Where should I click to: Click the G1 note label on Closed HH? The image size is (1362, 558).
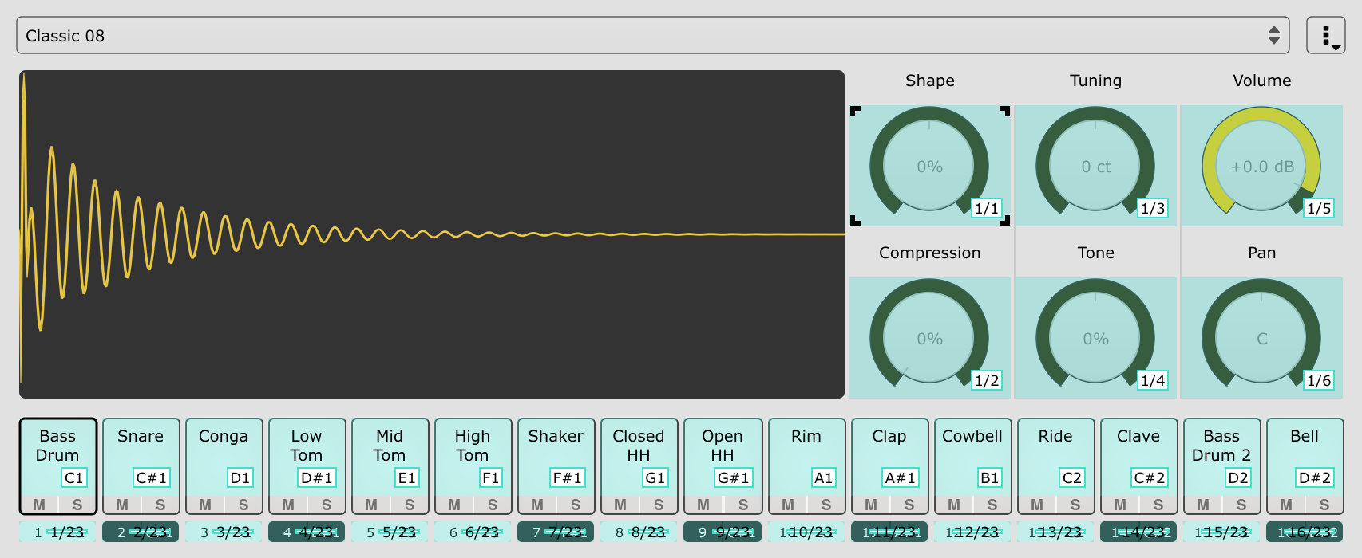click(655, 477)
